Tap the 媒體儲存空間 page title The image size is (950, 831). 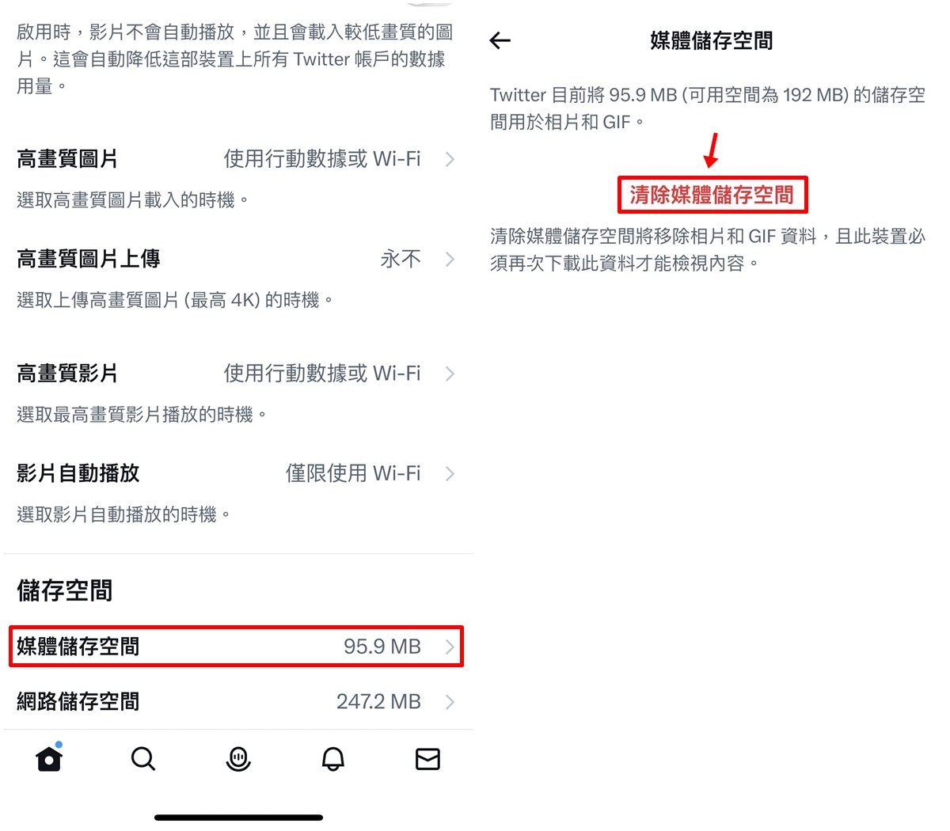click(x=711, y=40)
